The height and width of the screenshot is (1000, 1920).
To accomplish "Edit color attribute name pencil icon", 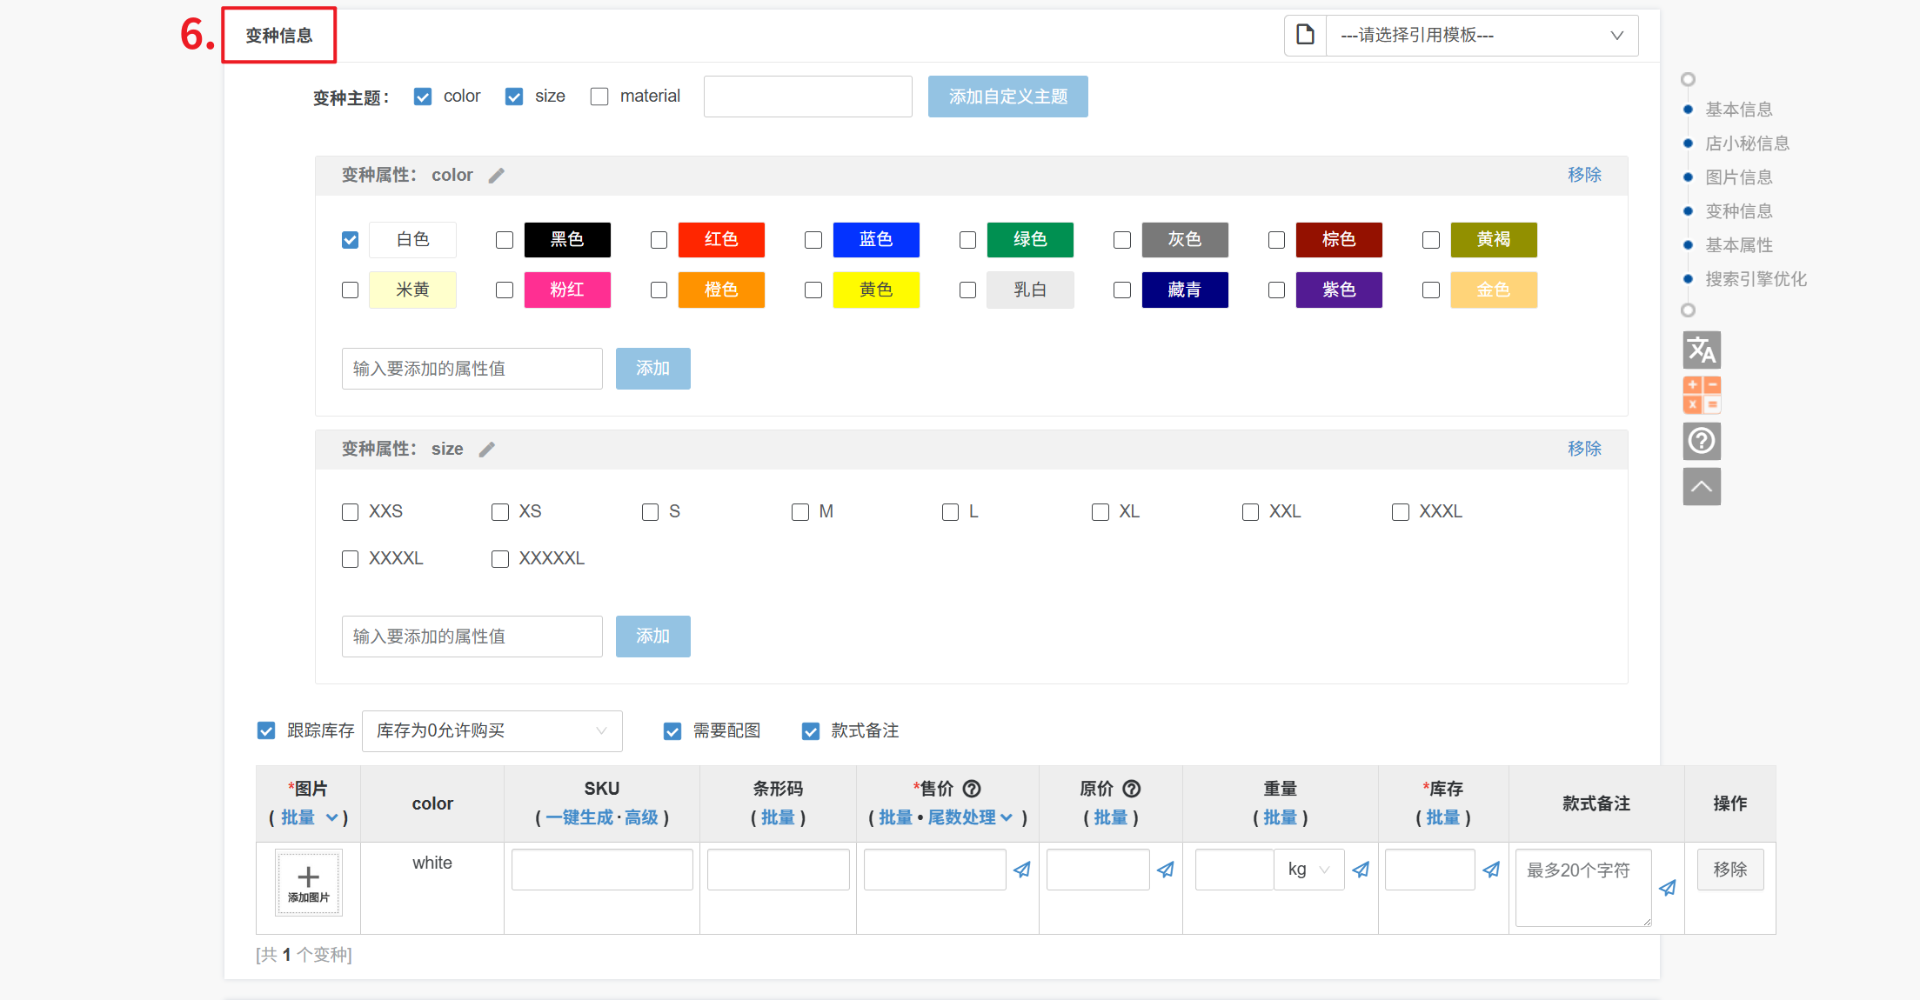I will click(497, 176).
